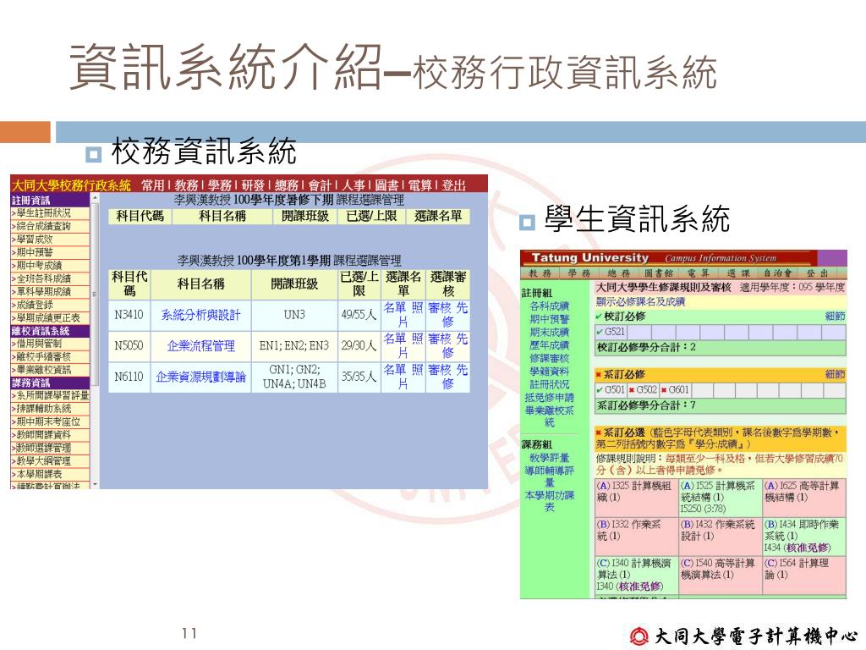Click 顯示必修課名及成績 link

[x=641, y=301]
